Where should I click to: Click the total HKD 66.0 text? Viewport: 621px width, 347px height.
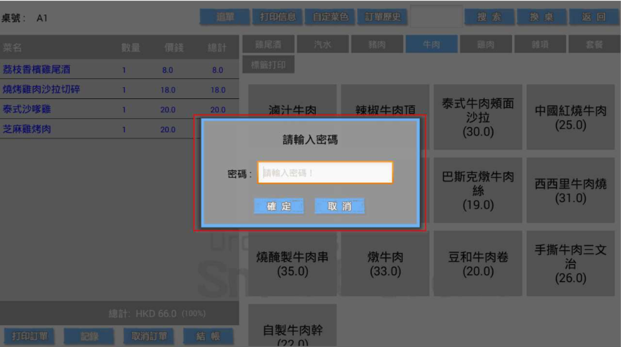[157, 314]
